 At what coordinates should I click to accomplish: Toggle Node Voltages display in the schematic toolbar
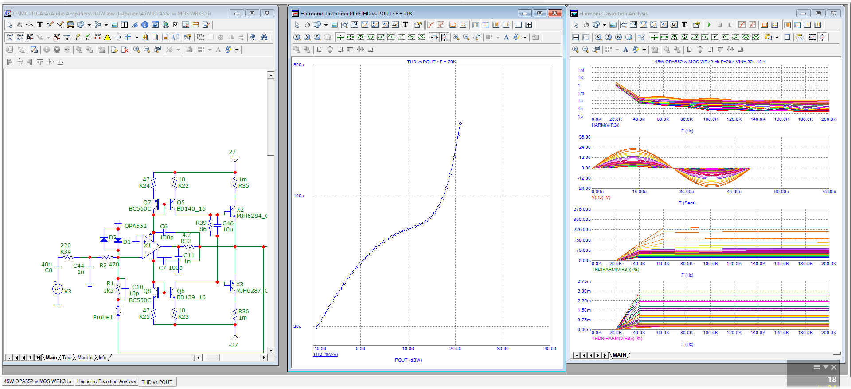pyautogui.click(x=57, y=37)
